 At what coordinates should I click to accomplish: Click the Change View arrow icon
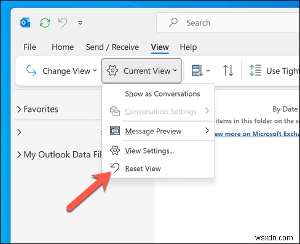click(31, 71)
